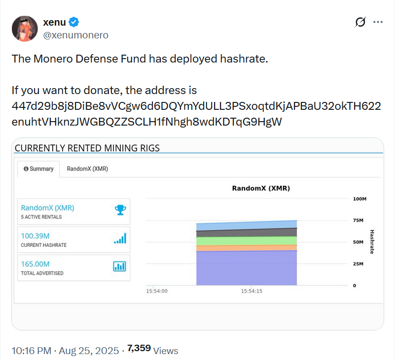Open the @xenumonero handle link
Viewport: 395px width, 360px height.
tap(76, 35)
